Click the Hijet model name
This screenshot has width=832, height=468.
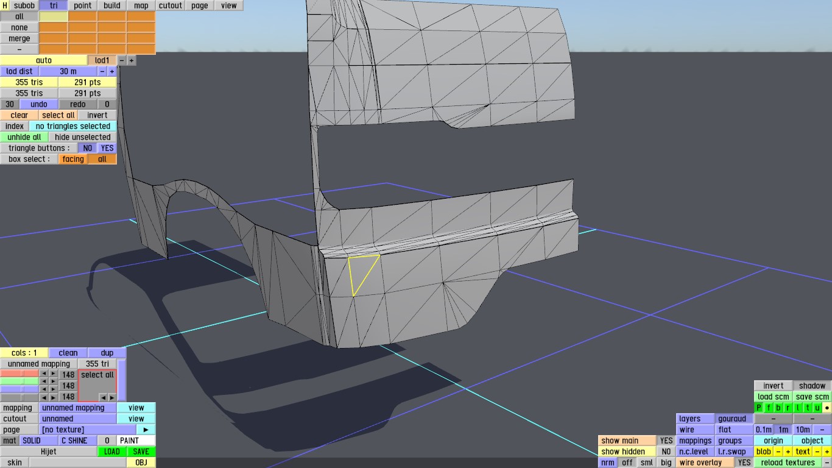click(49, 452)
